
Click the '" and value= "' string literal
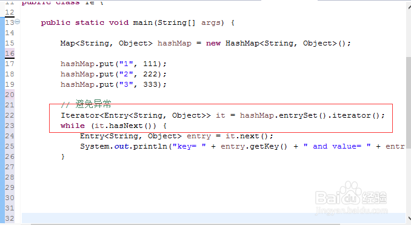(x=337, y=146)
